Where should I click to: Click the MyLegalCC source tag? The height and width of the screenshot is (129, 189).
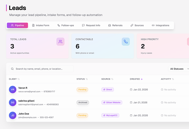[110, 115]
